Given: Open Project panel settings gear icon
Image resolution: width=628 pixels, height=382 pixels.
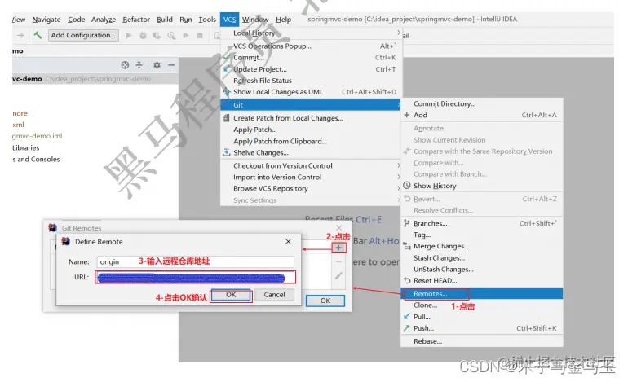Looking at the screenshot, I should click(x=157, y=65).
